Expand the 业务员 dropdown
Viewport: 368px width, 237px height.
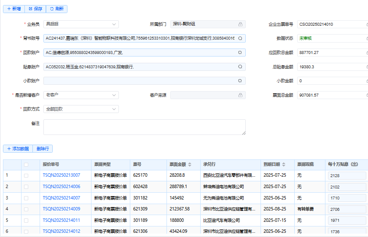point(114,24)
